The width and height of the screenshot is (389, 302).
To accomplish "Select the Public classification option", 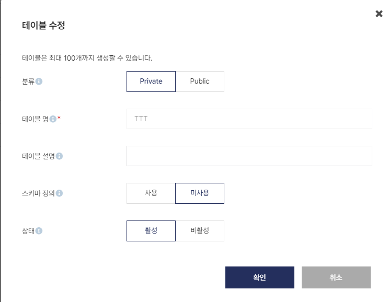I will coord(200,82).
